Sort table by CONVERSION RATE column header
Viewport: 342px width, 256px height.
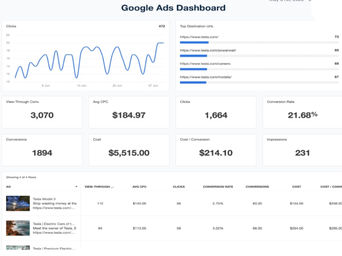tap(218, 187)
